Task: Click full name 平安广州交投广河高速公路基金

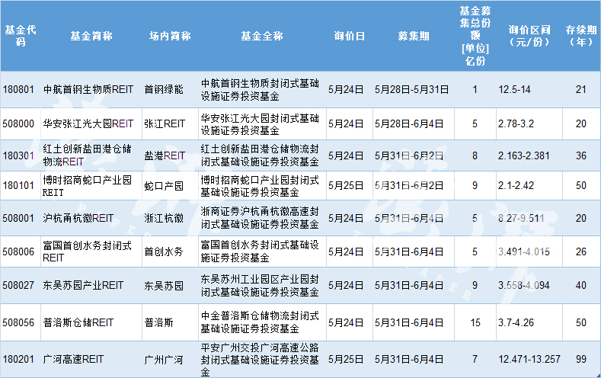Action: (x=260, y=360)
